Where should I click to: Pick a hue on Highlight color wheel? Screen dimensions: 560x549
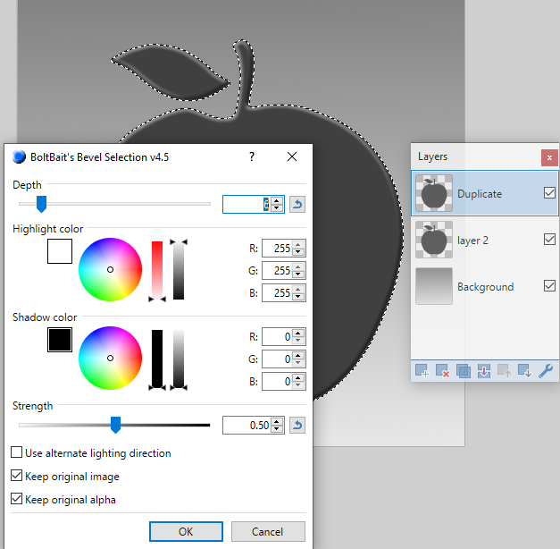pyautogui.click(x=111, y=269)
